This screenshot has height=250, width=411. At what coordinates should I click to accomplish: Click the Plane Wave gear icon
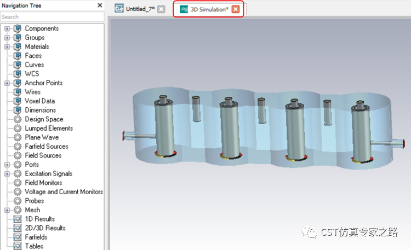pos(18,137)
